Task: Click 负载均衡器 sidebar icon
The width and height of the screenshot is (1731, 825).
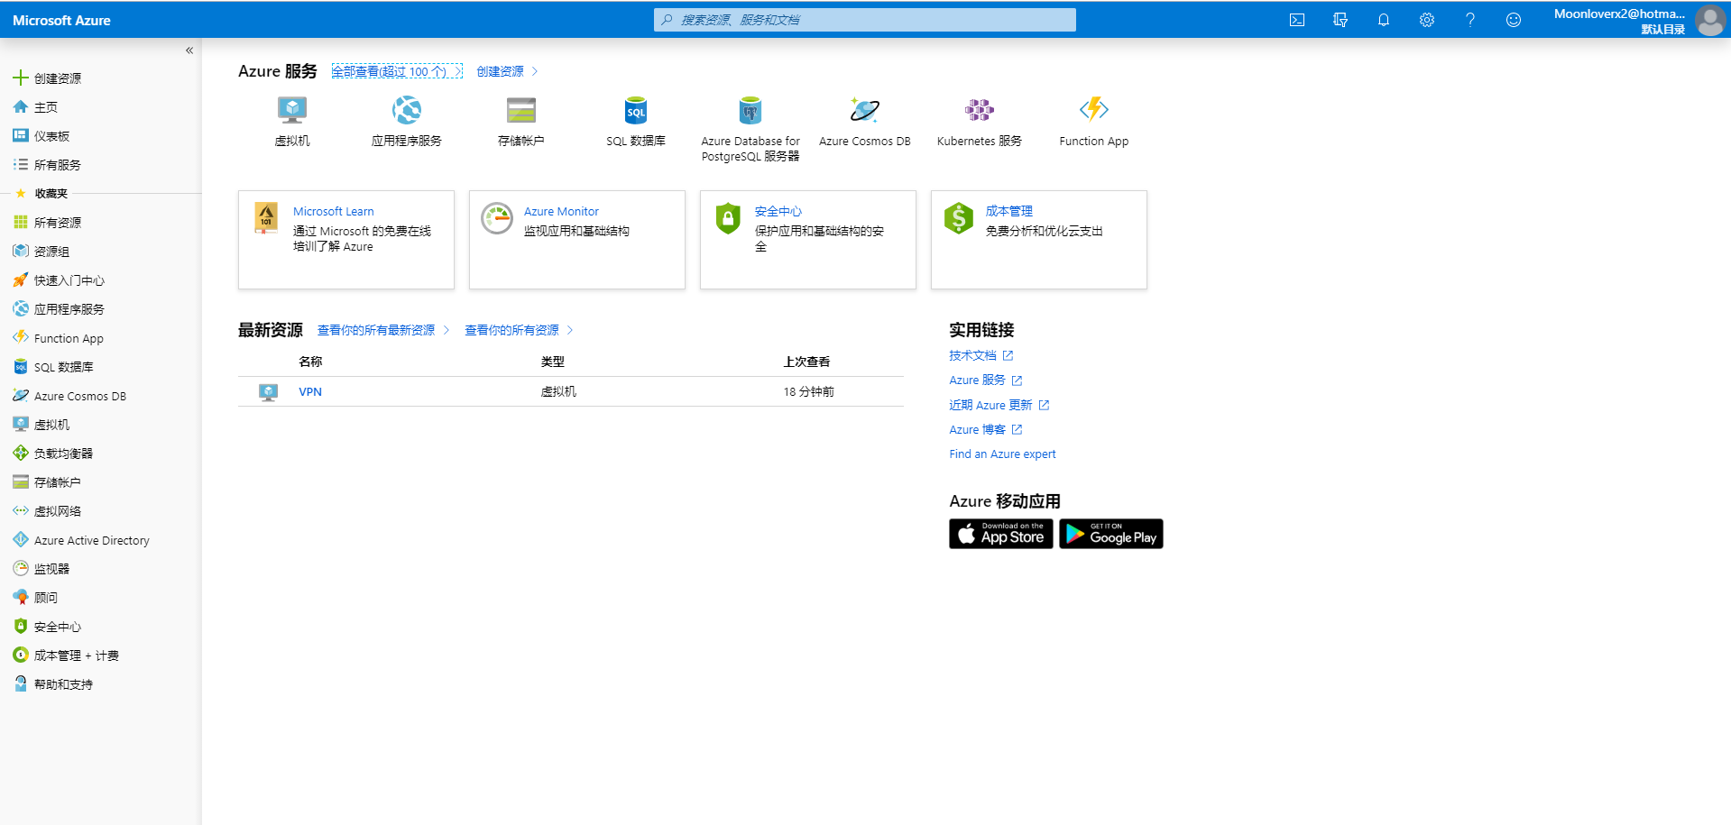Action: (x=21, y=453)
